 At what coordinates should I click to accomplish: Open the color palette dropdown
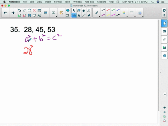(x=124, y=13)
